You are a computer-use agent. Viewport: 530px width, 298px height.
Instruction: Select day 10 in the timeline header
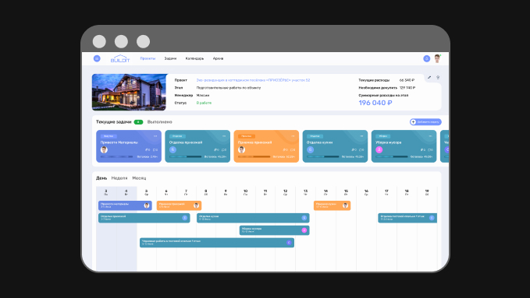point(245,192)
